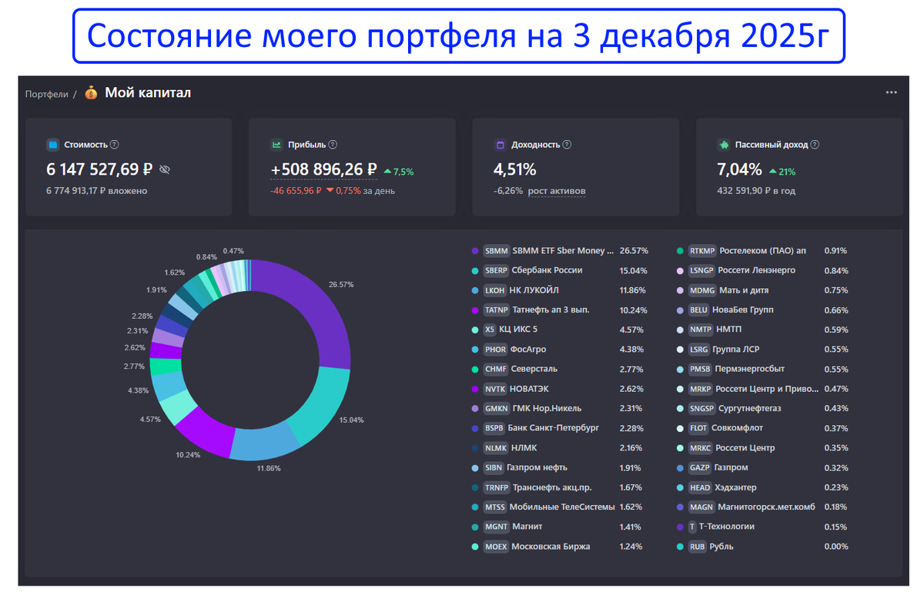Viewport: 924px width, 599px height.
Task: Select the Группа ЛСР legend row
Action: (763, 350)
